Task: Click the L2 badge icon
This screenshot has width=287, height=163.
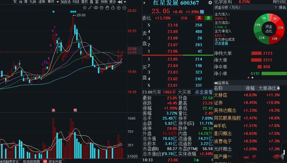Action: 45,161
